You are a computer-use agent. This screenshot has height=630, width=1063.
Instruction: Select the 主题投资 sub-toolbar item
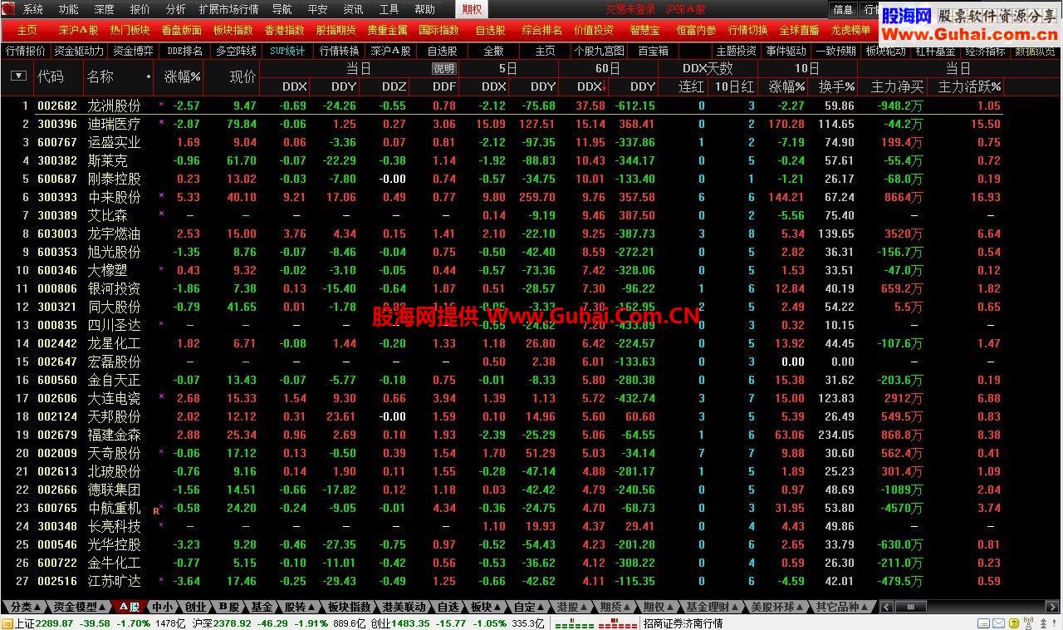click(x=736, y=51)
